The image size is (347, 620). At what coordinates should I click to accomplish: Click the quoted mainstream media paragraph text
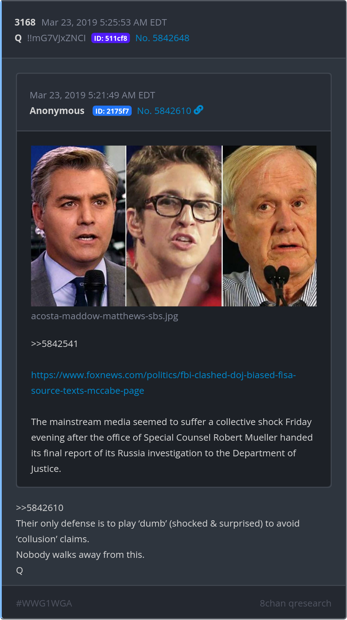point(172,445)
